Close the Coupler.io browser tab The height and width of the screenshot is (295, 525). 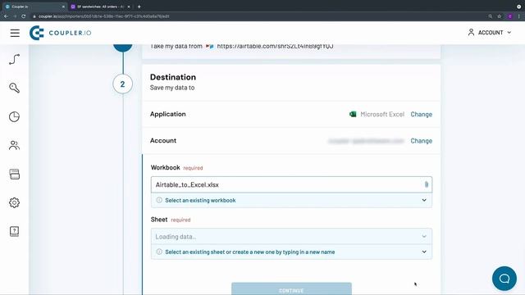point(63,7)
